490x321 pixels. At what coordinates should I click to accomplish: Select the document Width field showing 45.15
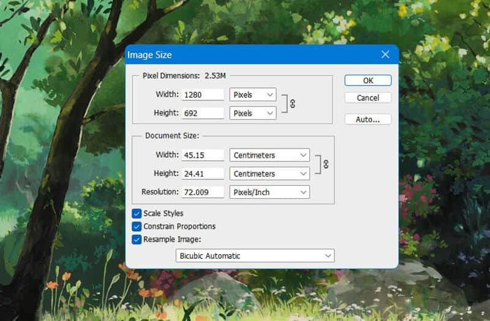tap(203, 155)
